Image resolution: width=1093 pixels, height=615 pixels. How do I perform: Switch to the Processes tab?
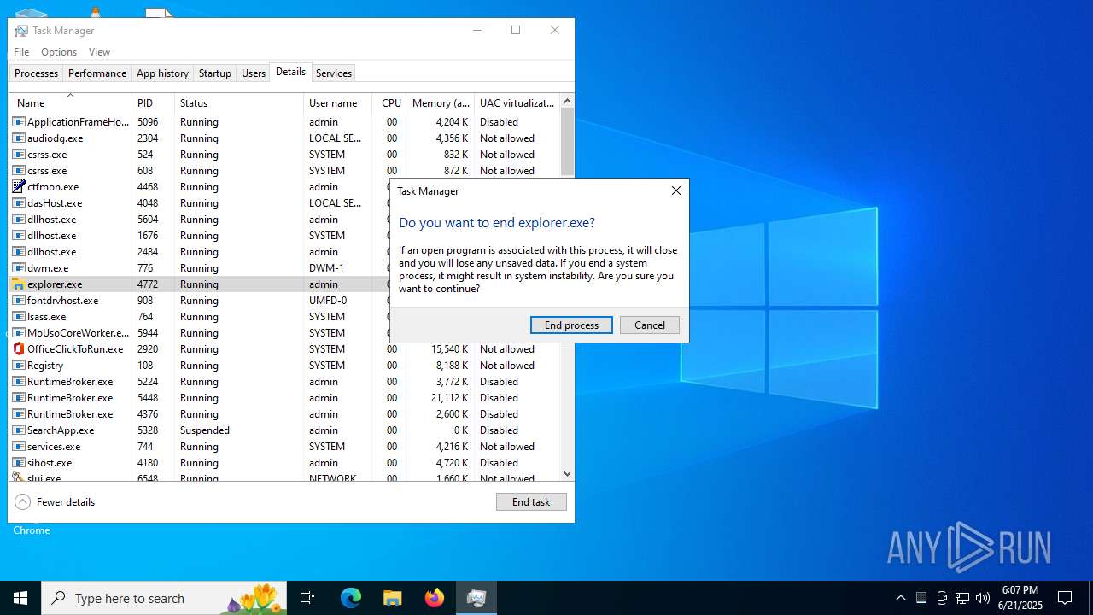coord(36,73)
